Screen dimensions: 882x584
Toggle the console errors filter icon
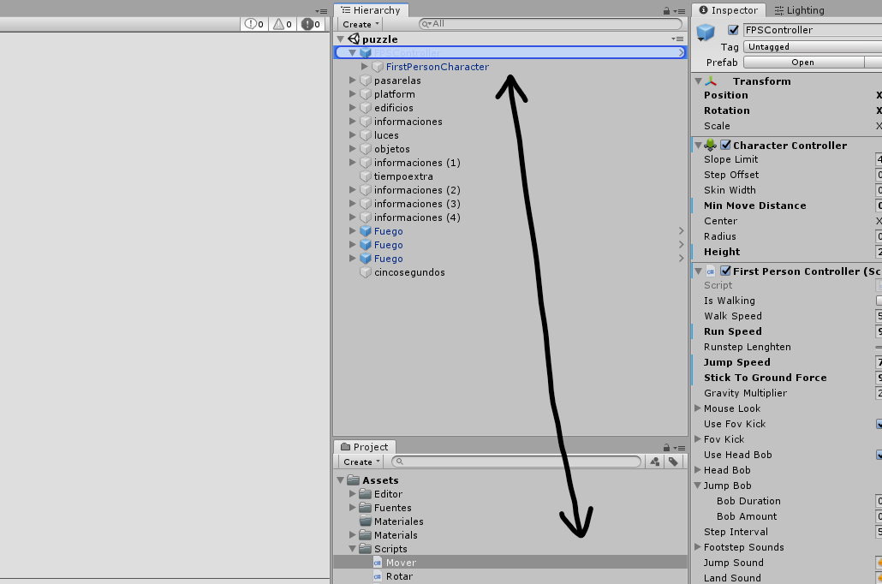[312, 24]
